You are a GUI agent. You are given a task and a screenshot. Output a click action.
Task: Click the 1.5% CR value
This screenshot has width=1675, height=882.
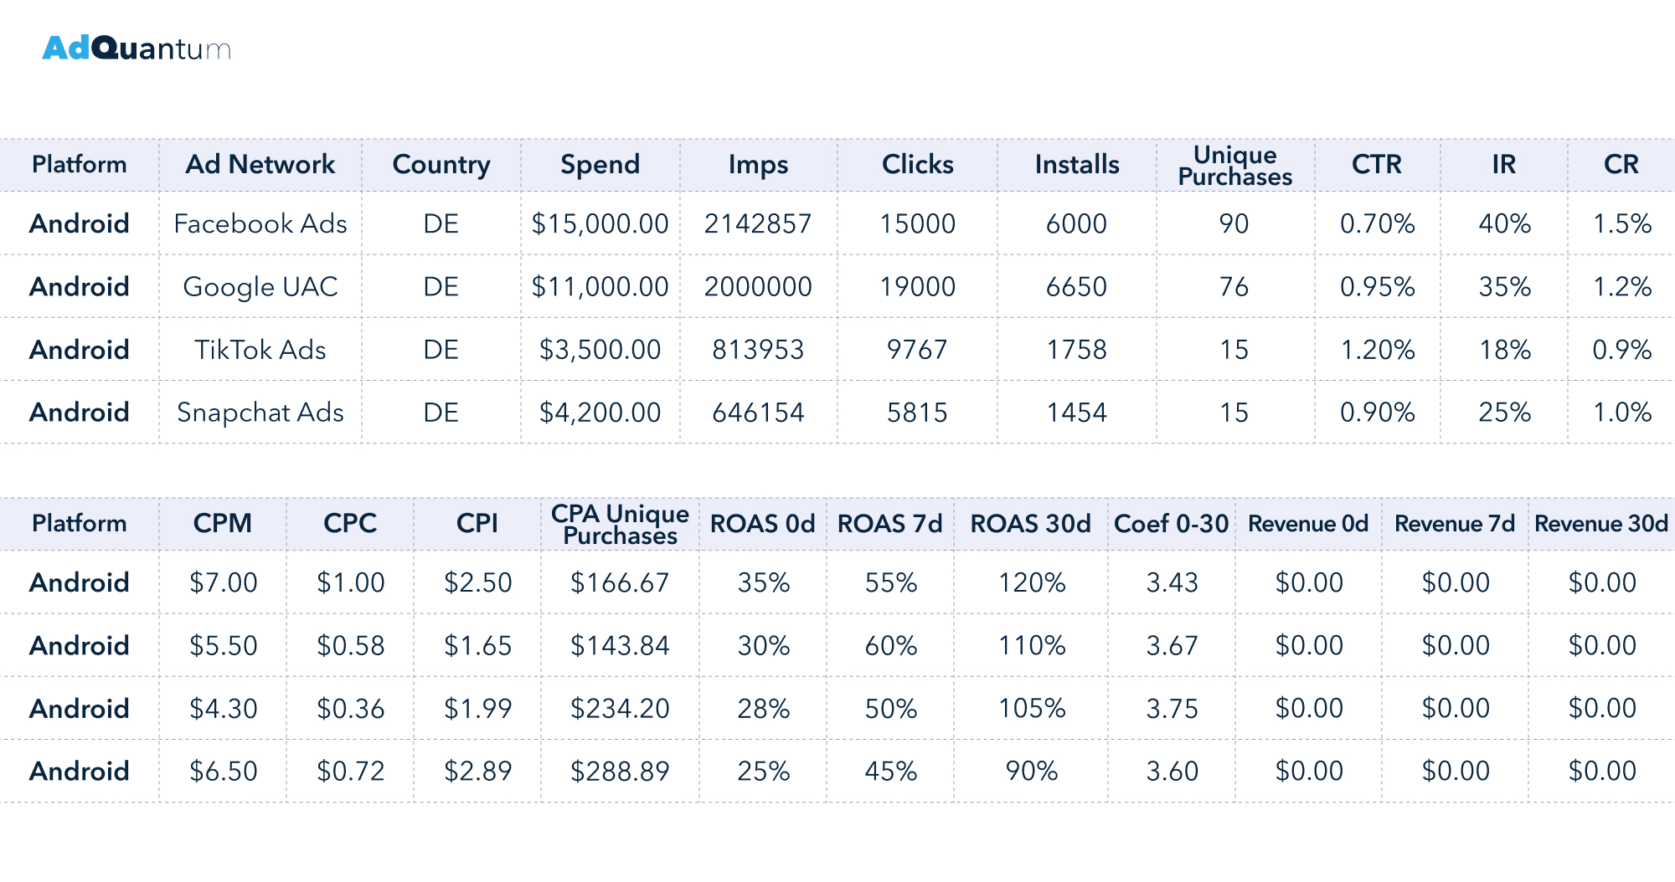(1621, 223)
